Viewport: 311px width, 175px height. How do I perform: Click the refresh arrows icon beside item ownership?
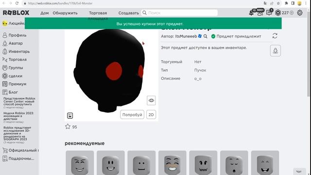(x=275, y=36)
